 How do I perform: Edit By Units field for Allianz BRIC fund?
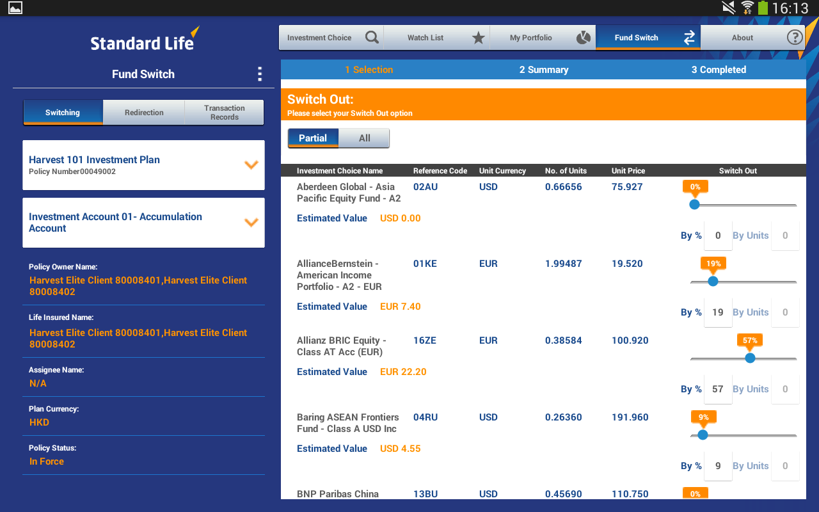(x=785, y=389)
